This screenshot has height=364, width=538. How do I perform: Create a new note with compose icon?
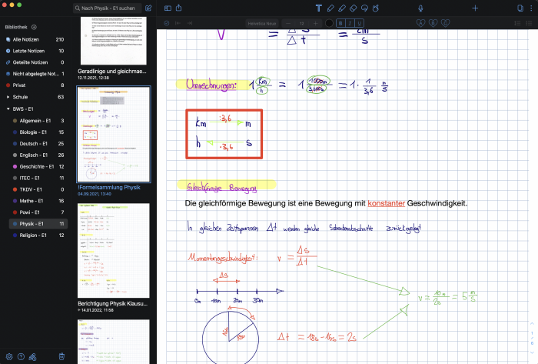[148, 8]
